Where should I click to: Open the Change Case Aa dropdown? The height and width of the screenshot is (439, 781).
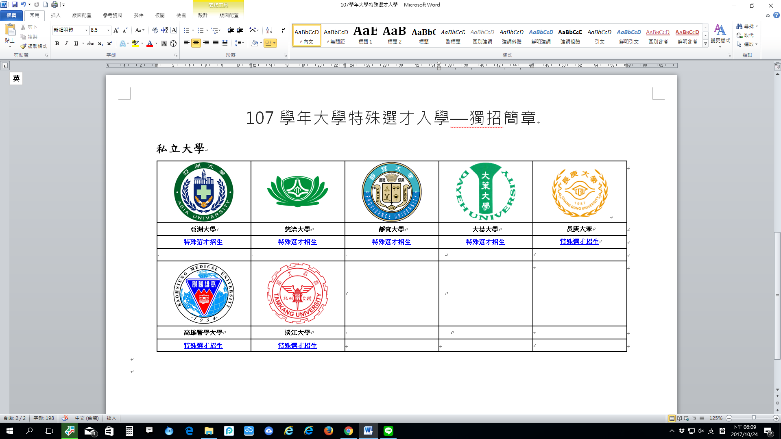(140, 30)
